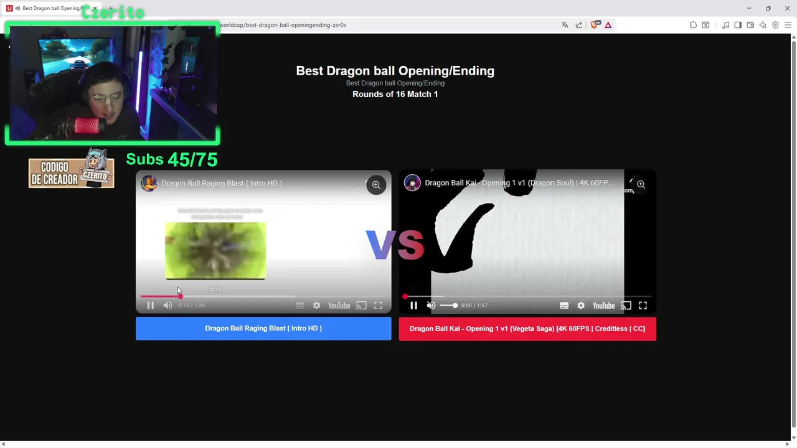797x448 pixels.
Task: Cast the Raging Blast video to device
Action: pyautogui.click(x=361, y=306)
